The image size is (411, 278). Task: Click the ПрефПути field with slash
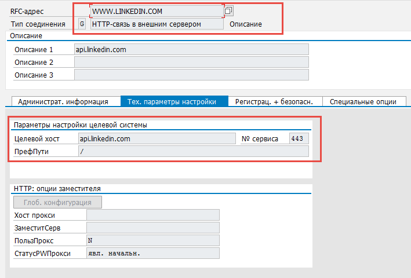194,151
